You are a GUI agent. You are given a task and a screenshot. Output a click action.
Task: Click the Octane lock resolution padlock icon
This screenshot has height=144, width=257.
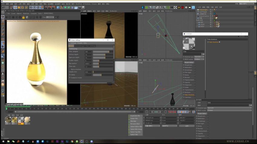24,17
